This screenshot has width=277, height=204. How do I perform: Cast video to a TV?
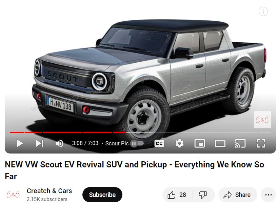click(x=240, y=143)
